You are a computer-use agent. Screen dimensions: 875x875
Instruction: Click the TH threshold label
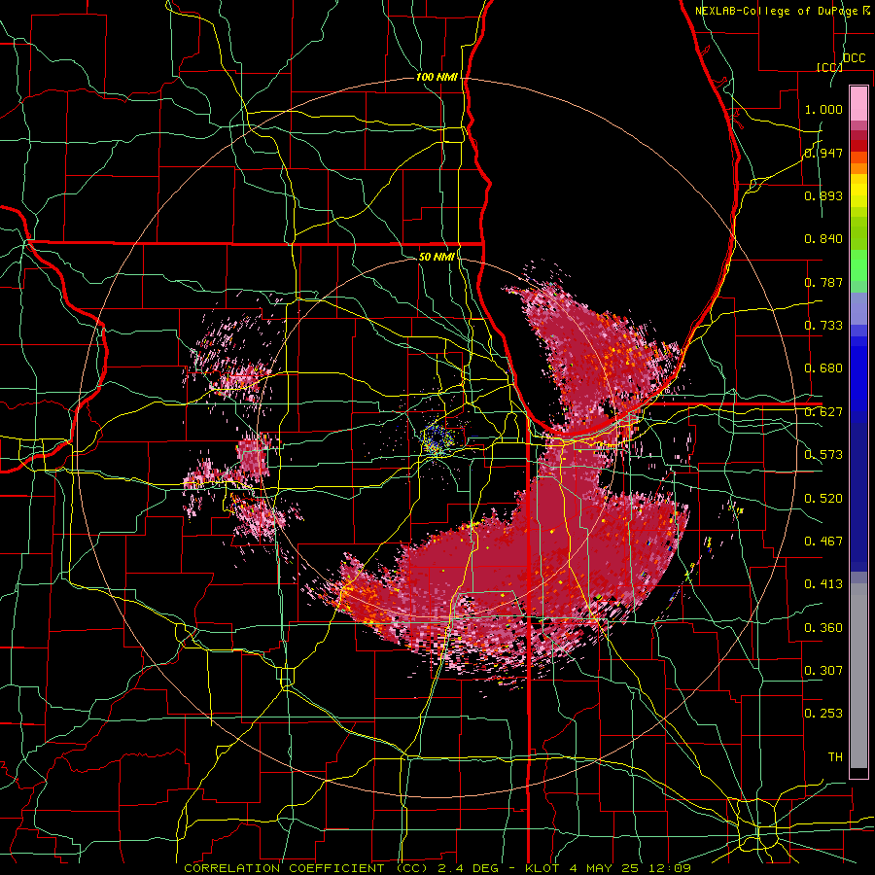coord(835,757)
